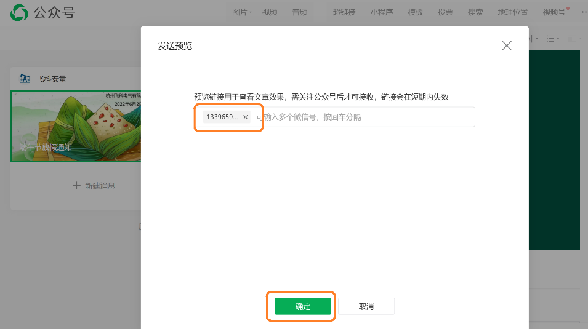Choose 小程序 in the top toolbar
Screen dimensions: 588x329
[382, 12]
